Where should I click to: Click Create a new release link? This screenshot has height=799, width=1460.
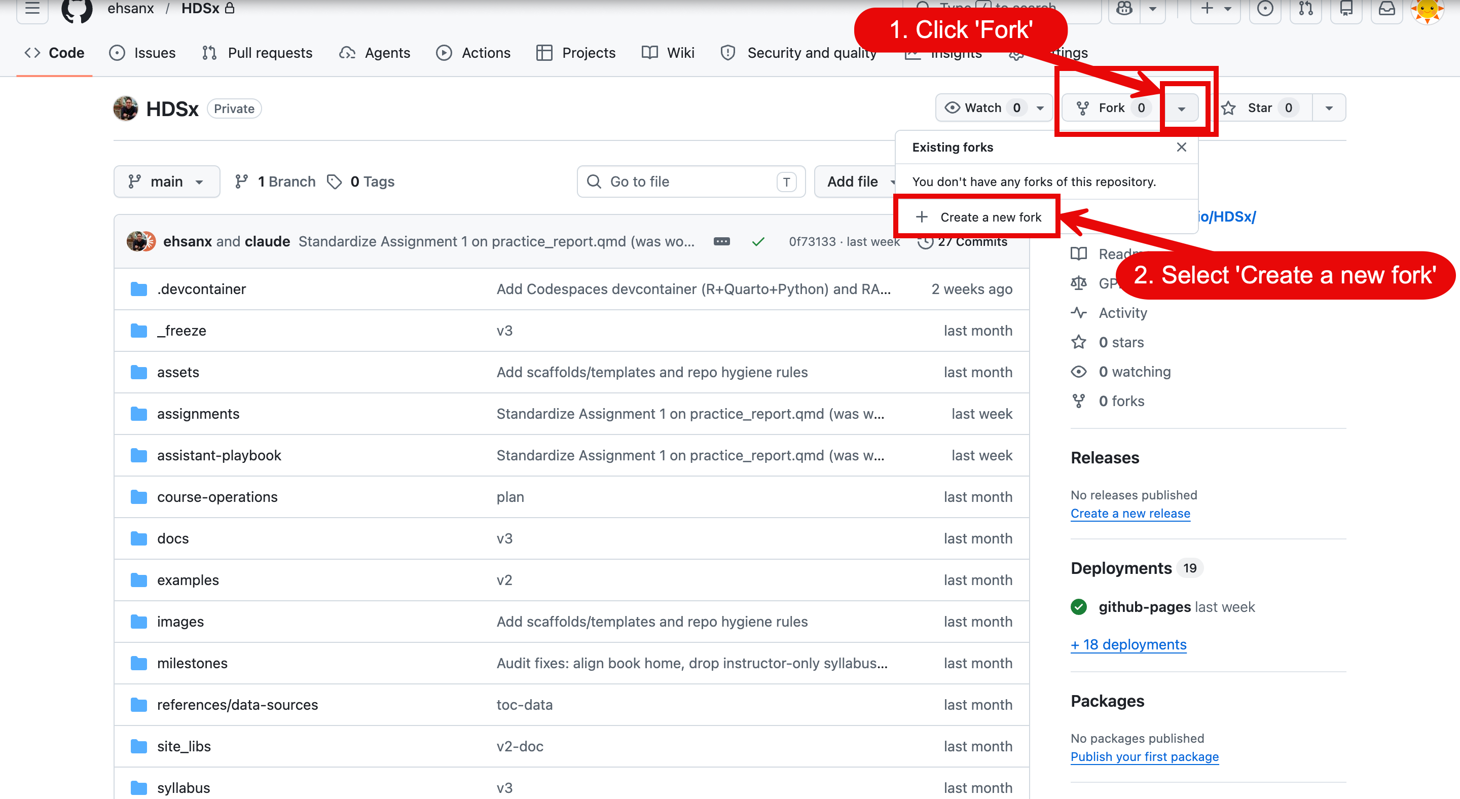coord(1130,514)
